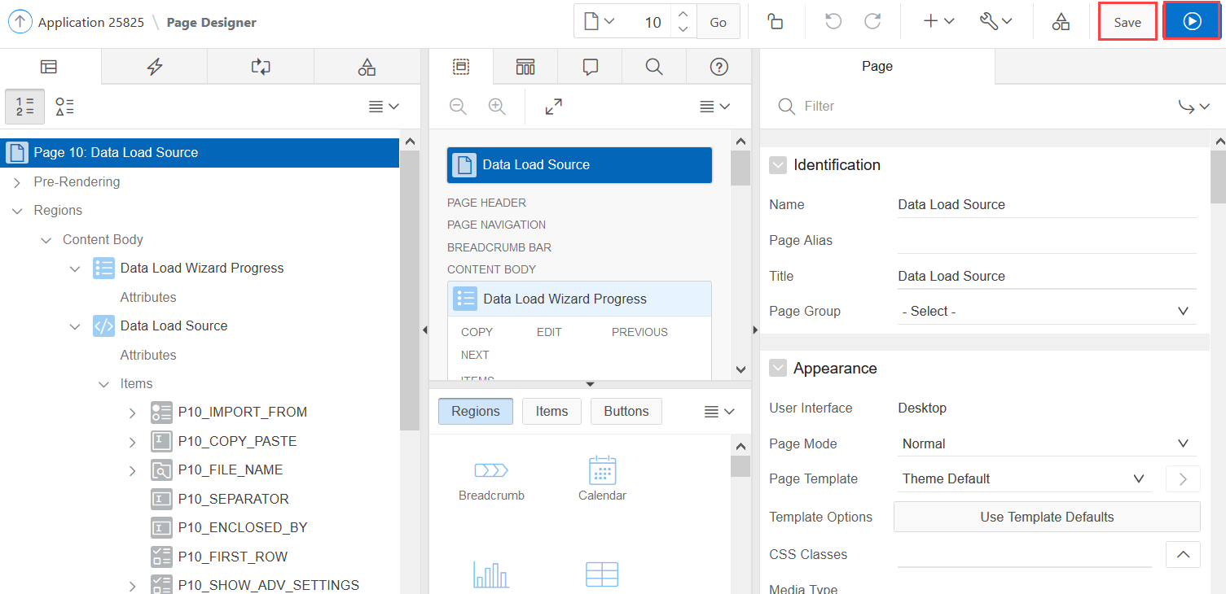Open the page selector document icon

(597, 21)
